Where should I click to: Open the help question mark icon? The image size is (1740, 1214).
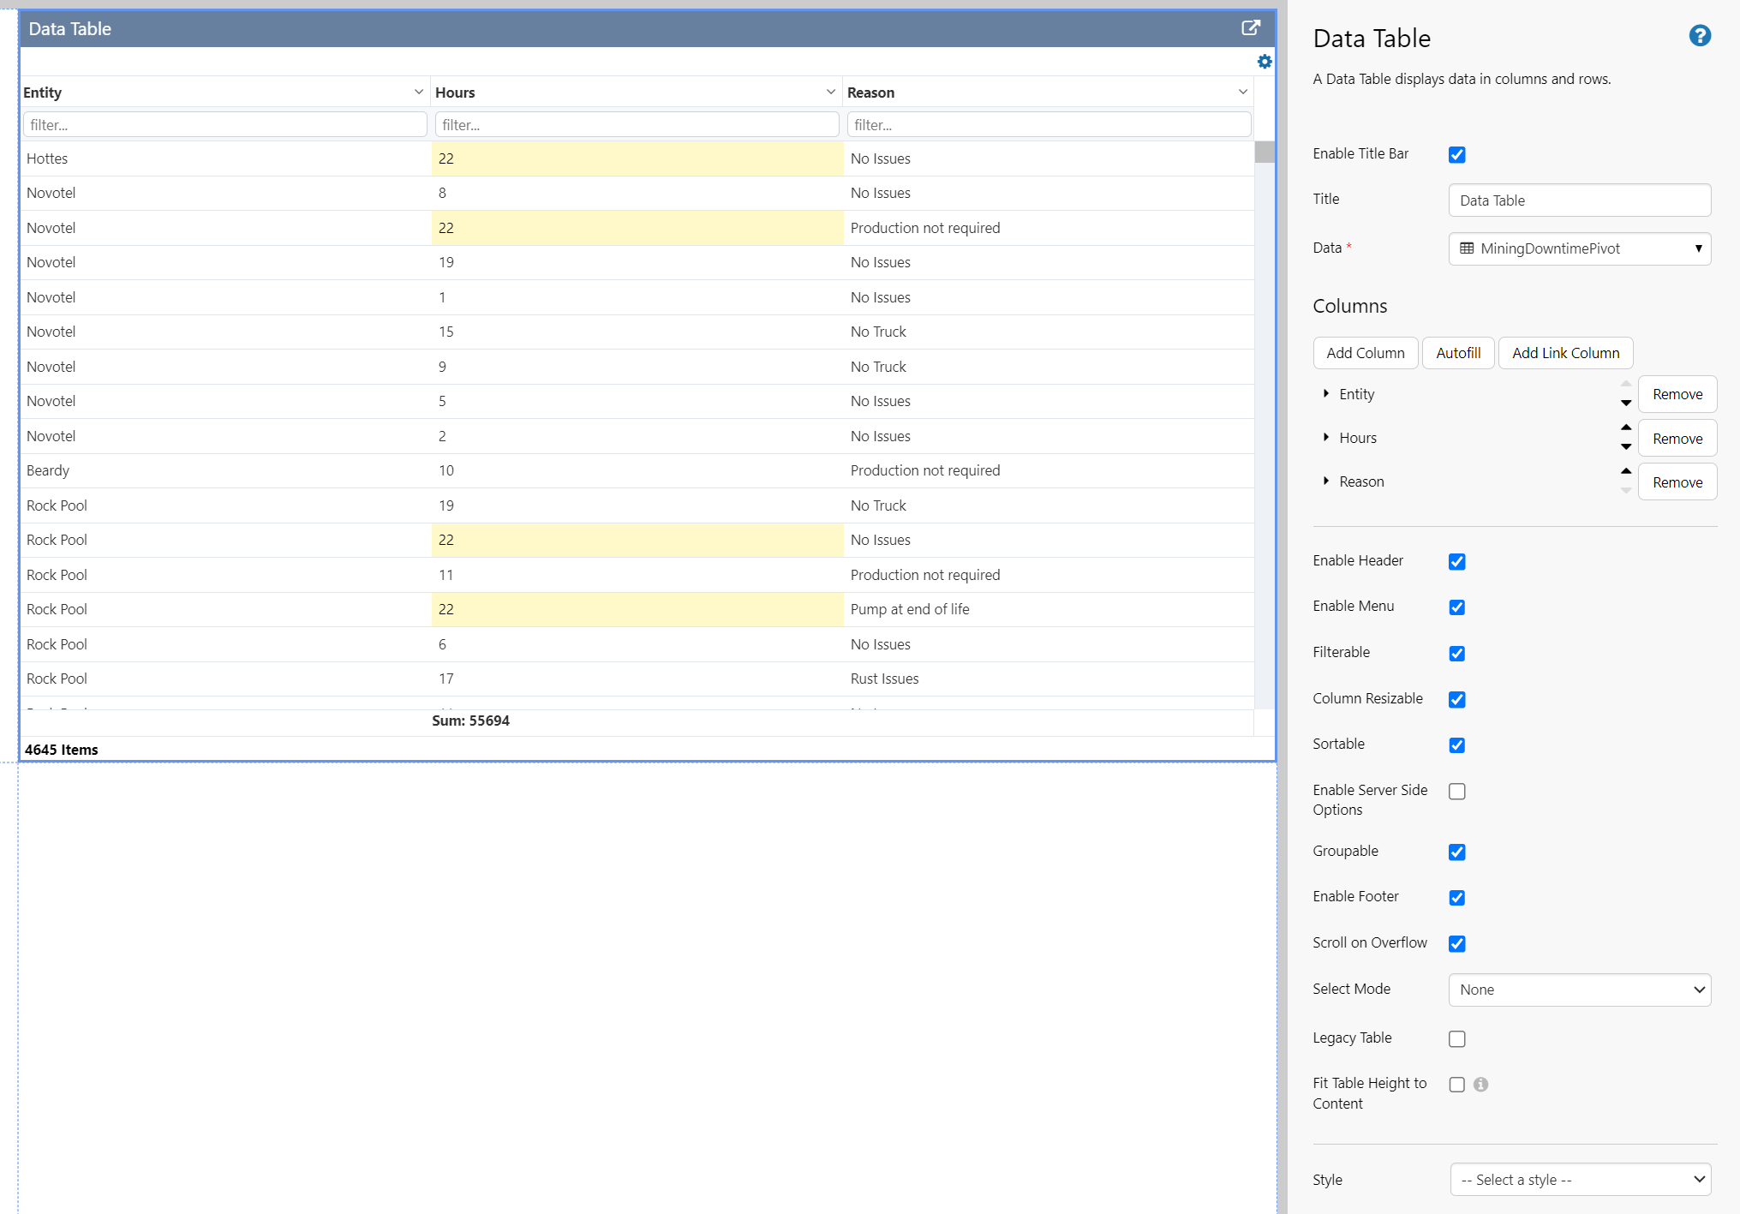pyautogui.click(x=1701, y=35)
